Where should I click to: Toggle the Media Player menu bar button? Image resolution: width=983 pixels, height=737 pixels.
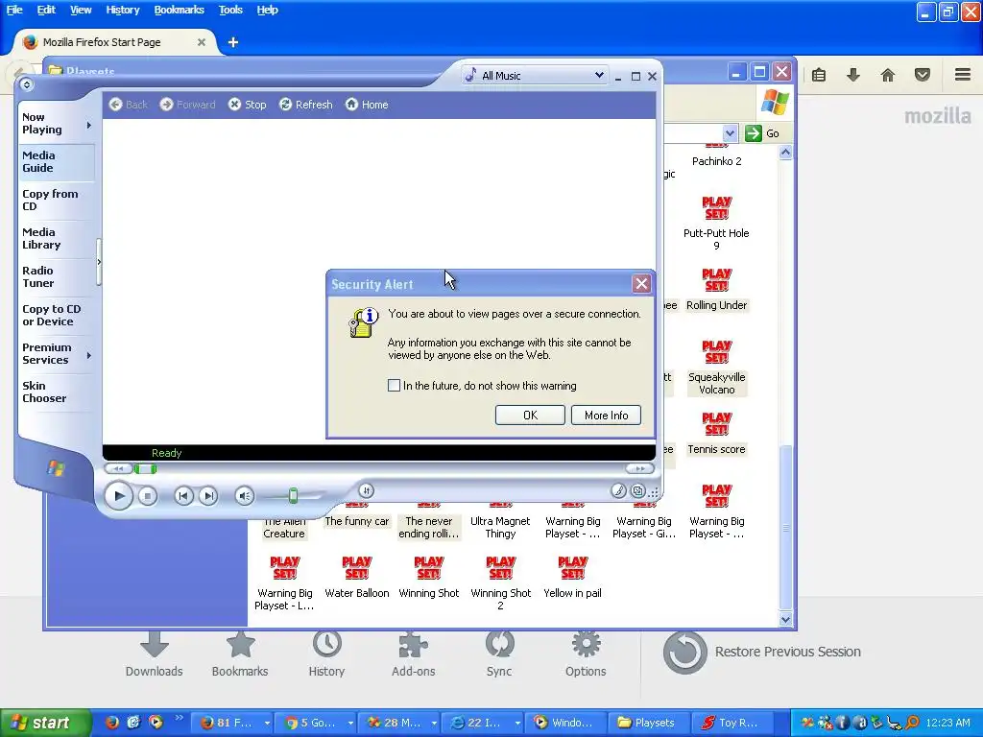(26, 84)
